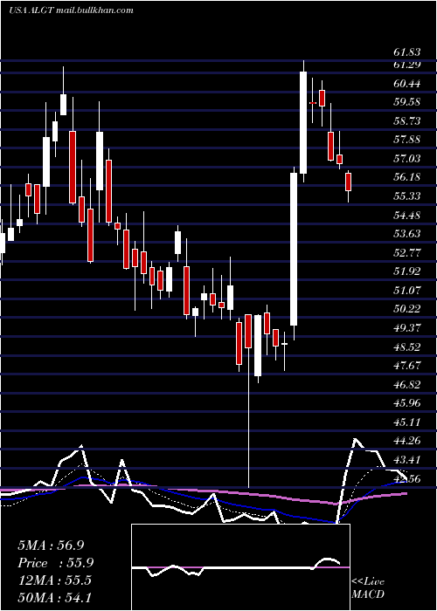Click the 60.44 price label
The image size is (437, 611).
407,84
